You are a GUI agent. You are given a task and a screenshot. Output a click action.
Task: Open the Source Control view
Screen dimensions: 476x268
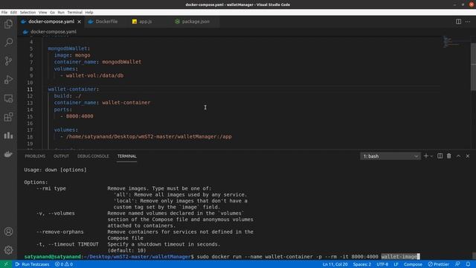tap(8, 61)
